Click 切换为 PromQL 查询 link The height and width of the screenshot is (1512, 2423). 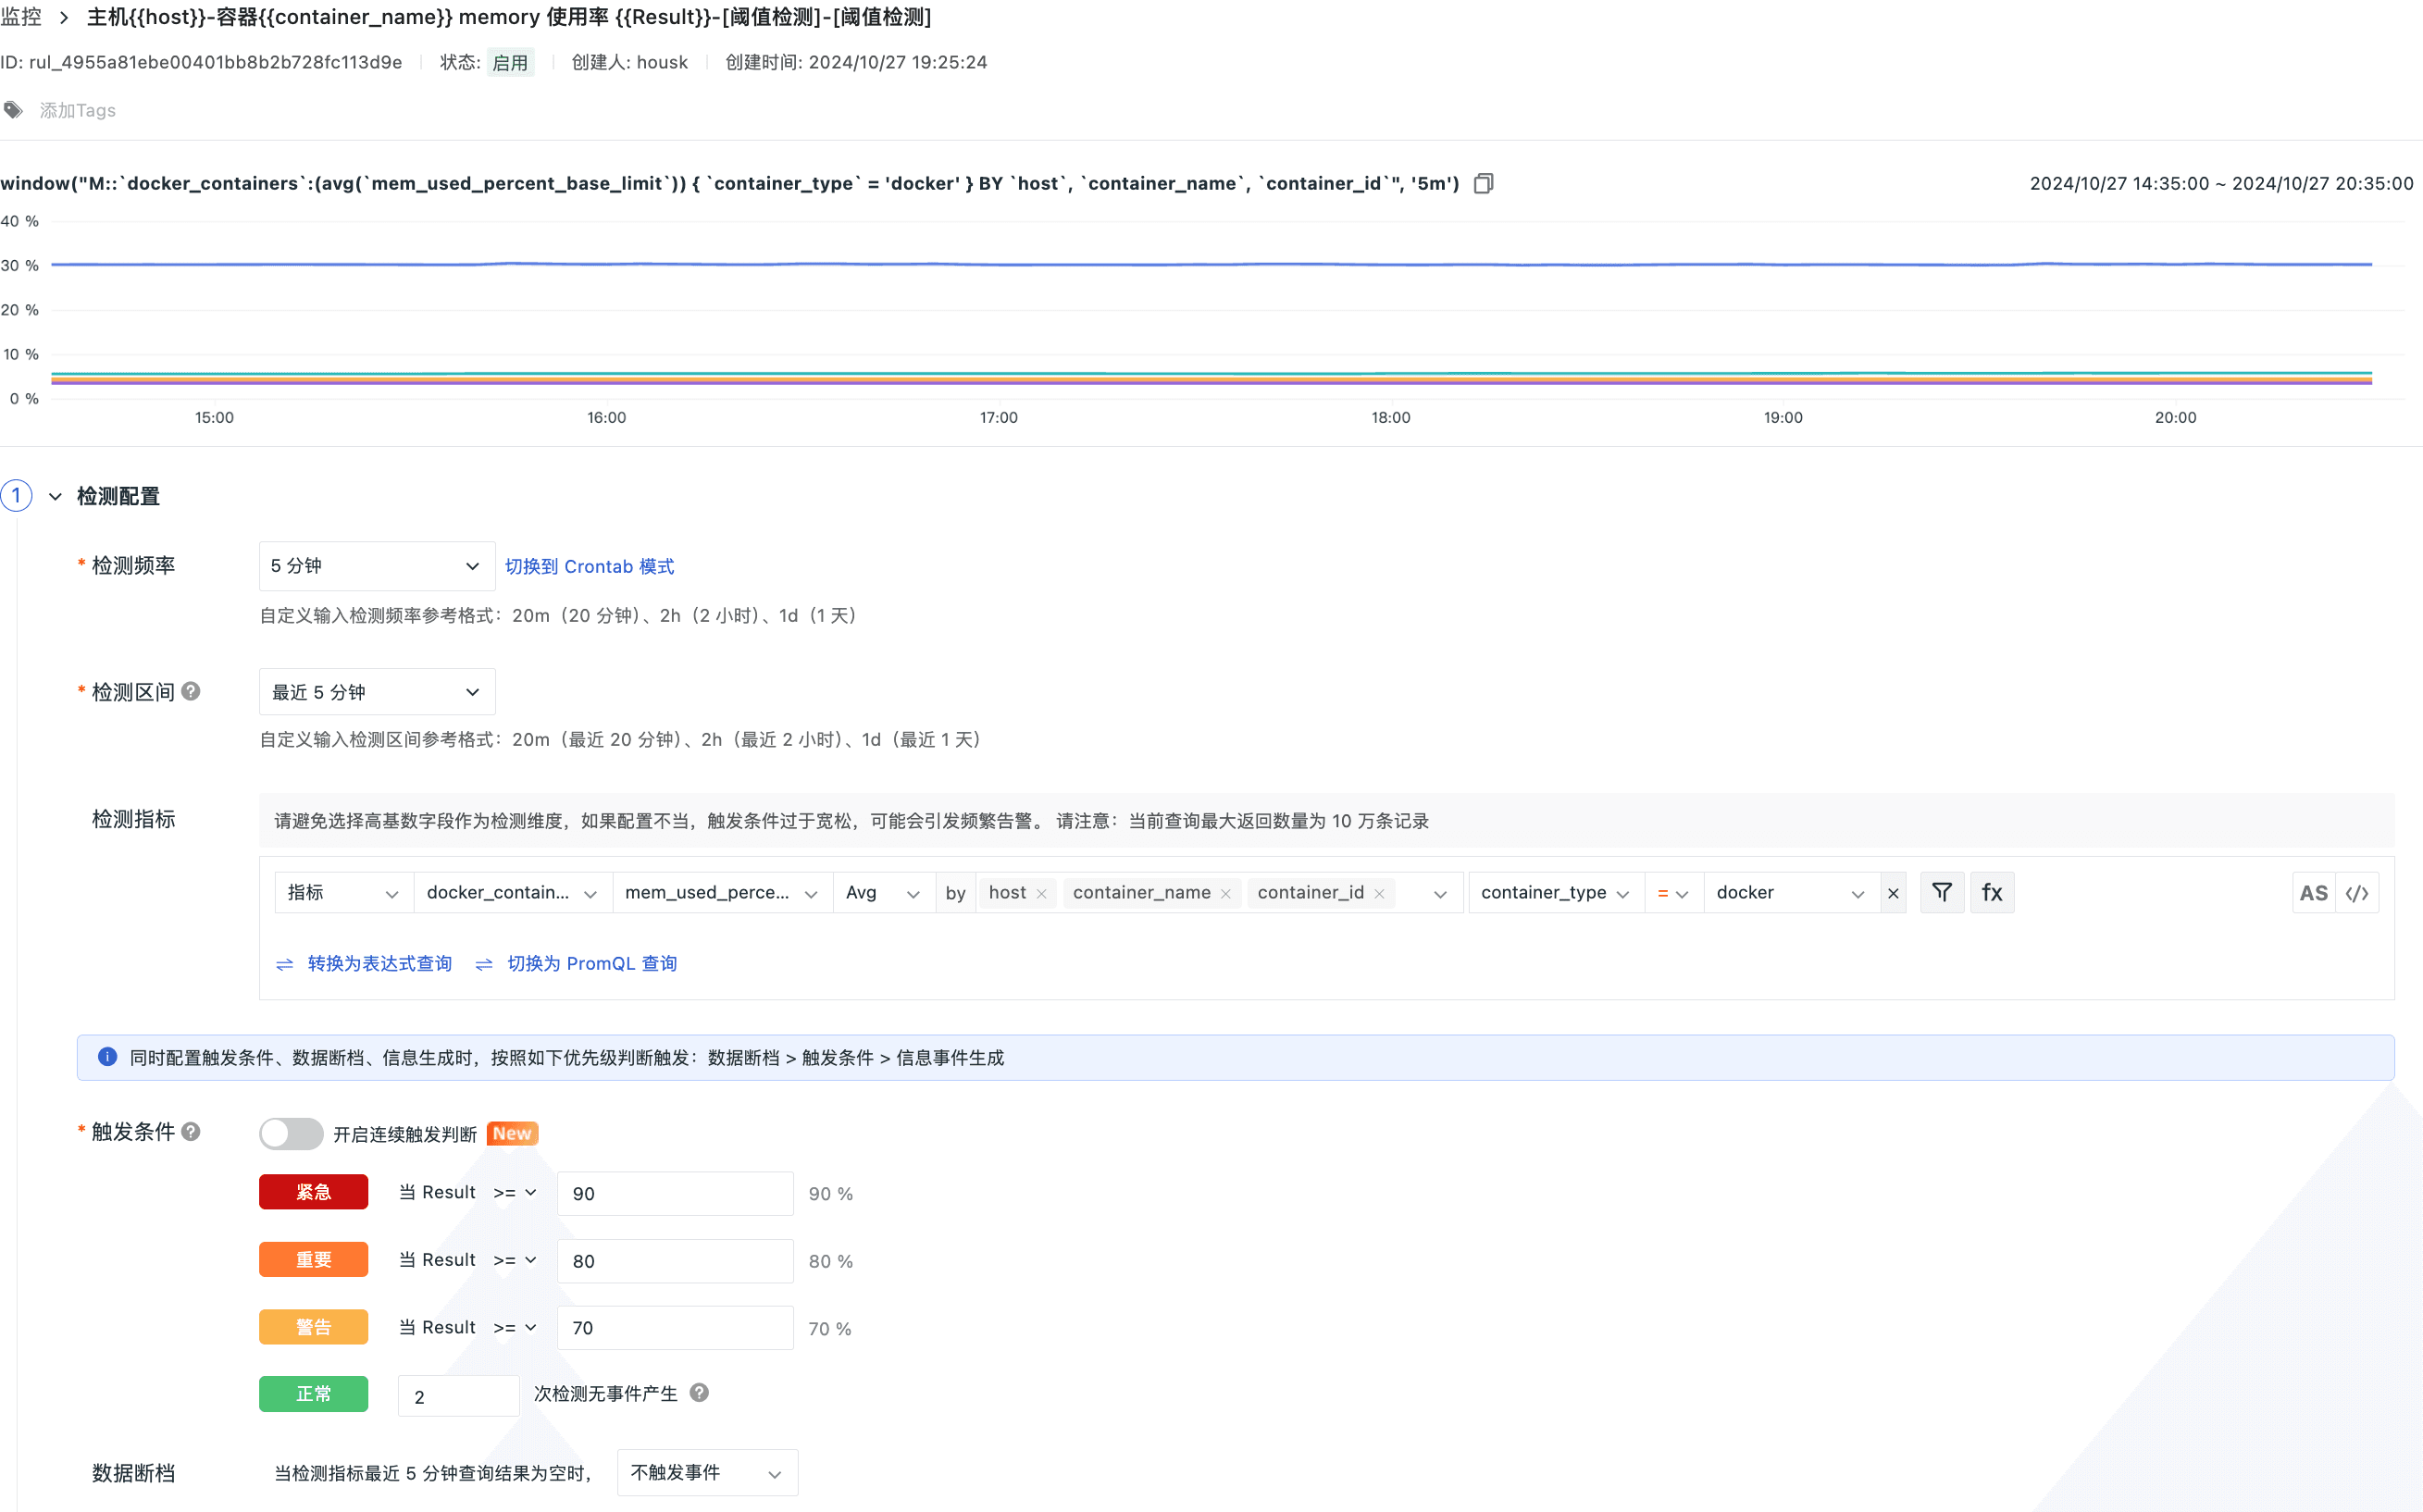(x=591, y=964)
